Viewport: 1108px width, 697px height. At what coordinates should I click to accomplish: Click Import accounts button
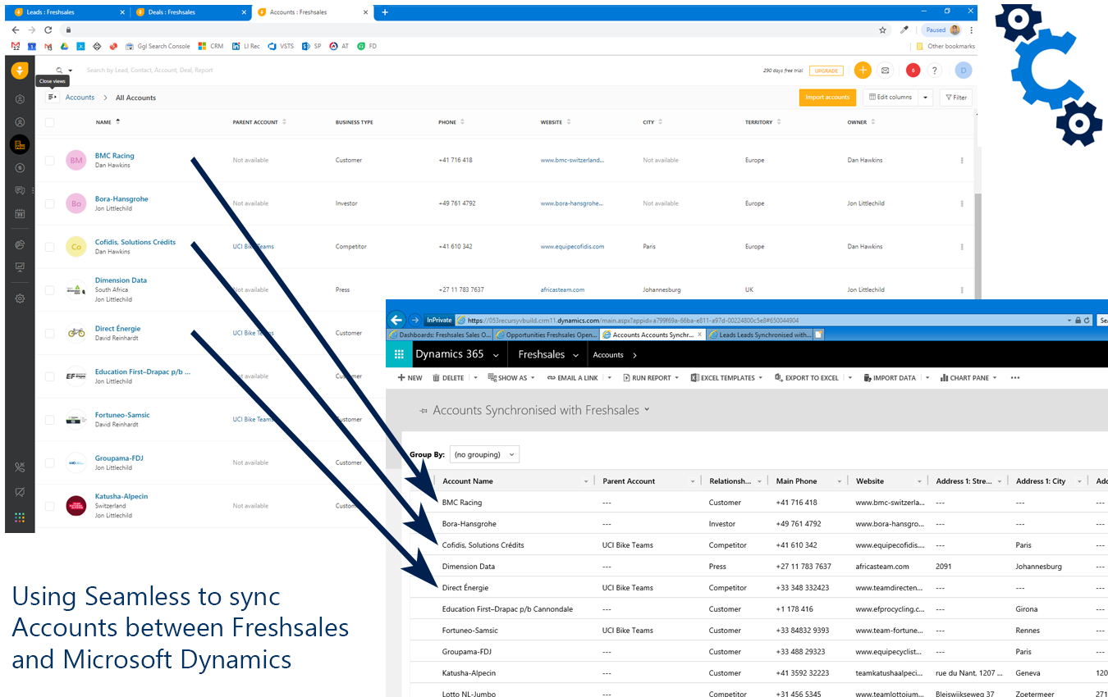pos(827,98)
